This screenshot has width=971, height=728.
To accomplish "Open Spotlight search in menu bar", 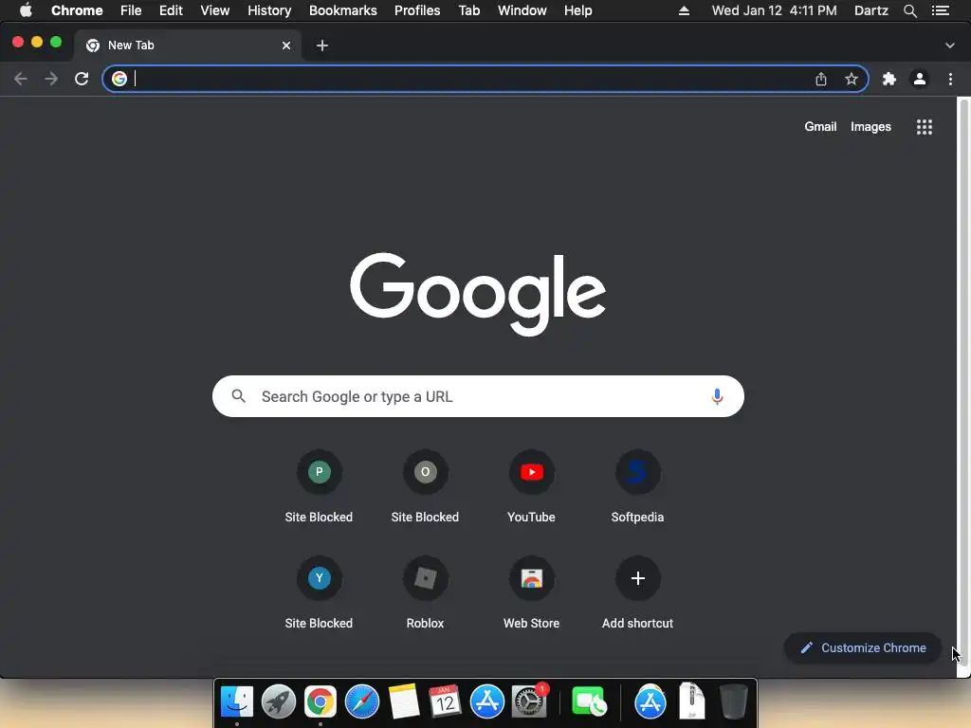I will coord(910,10).
